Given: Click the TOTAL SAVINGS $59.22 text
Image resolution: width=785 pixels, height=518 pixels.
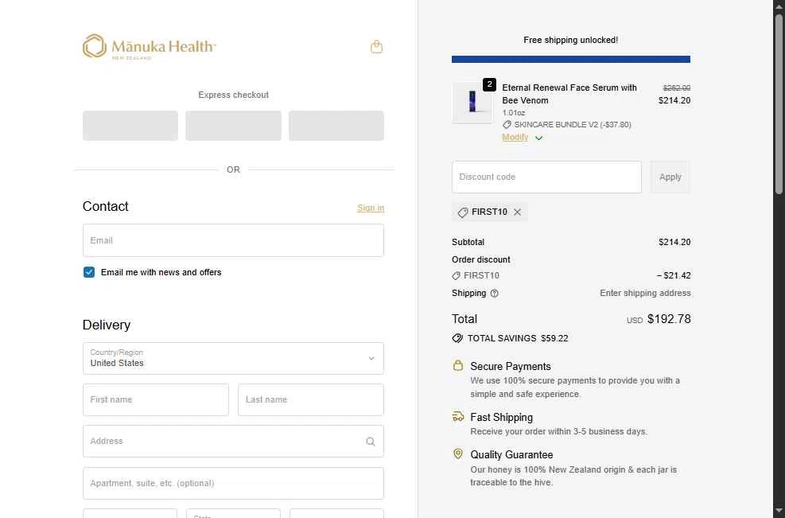Looking at the screenshot, I should click(518, 339).
